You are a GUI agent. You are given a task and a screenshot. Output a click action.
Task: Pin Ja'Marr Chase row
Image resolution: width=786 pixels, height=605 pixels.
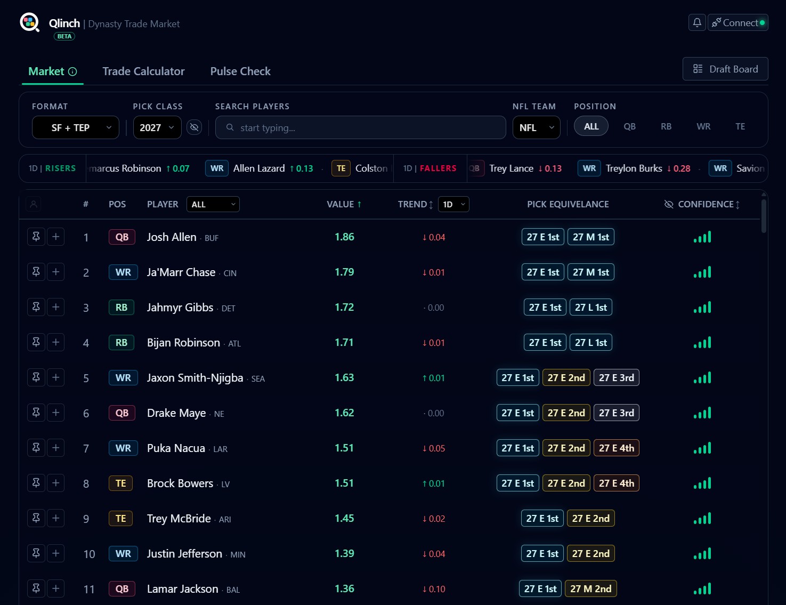tap(36, 272)
